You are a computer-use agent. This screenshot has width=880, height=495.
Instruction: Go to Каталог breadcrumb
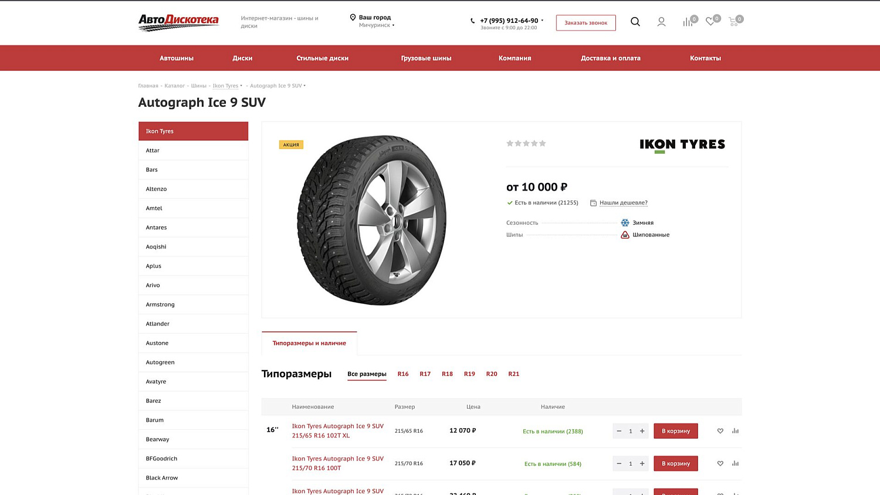tap(175, 86)
